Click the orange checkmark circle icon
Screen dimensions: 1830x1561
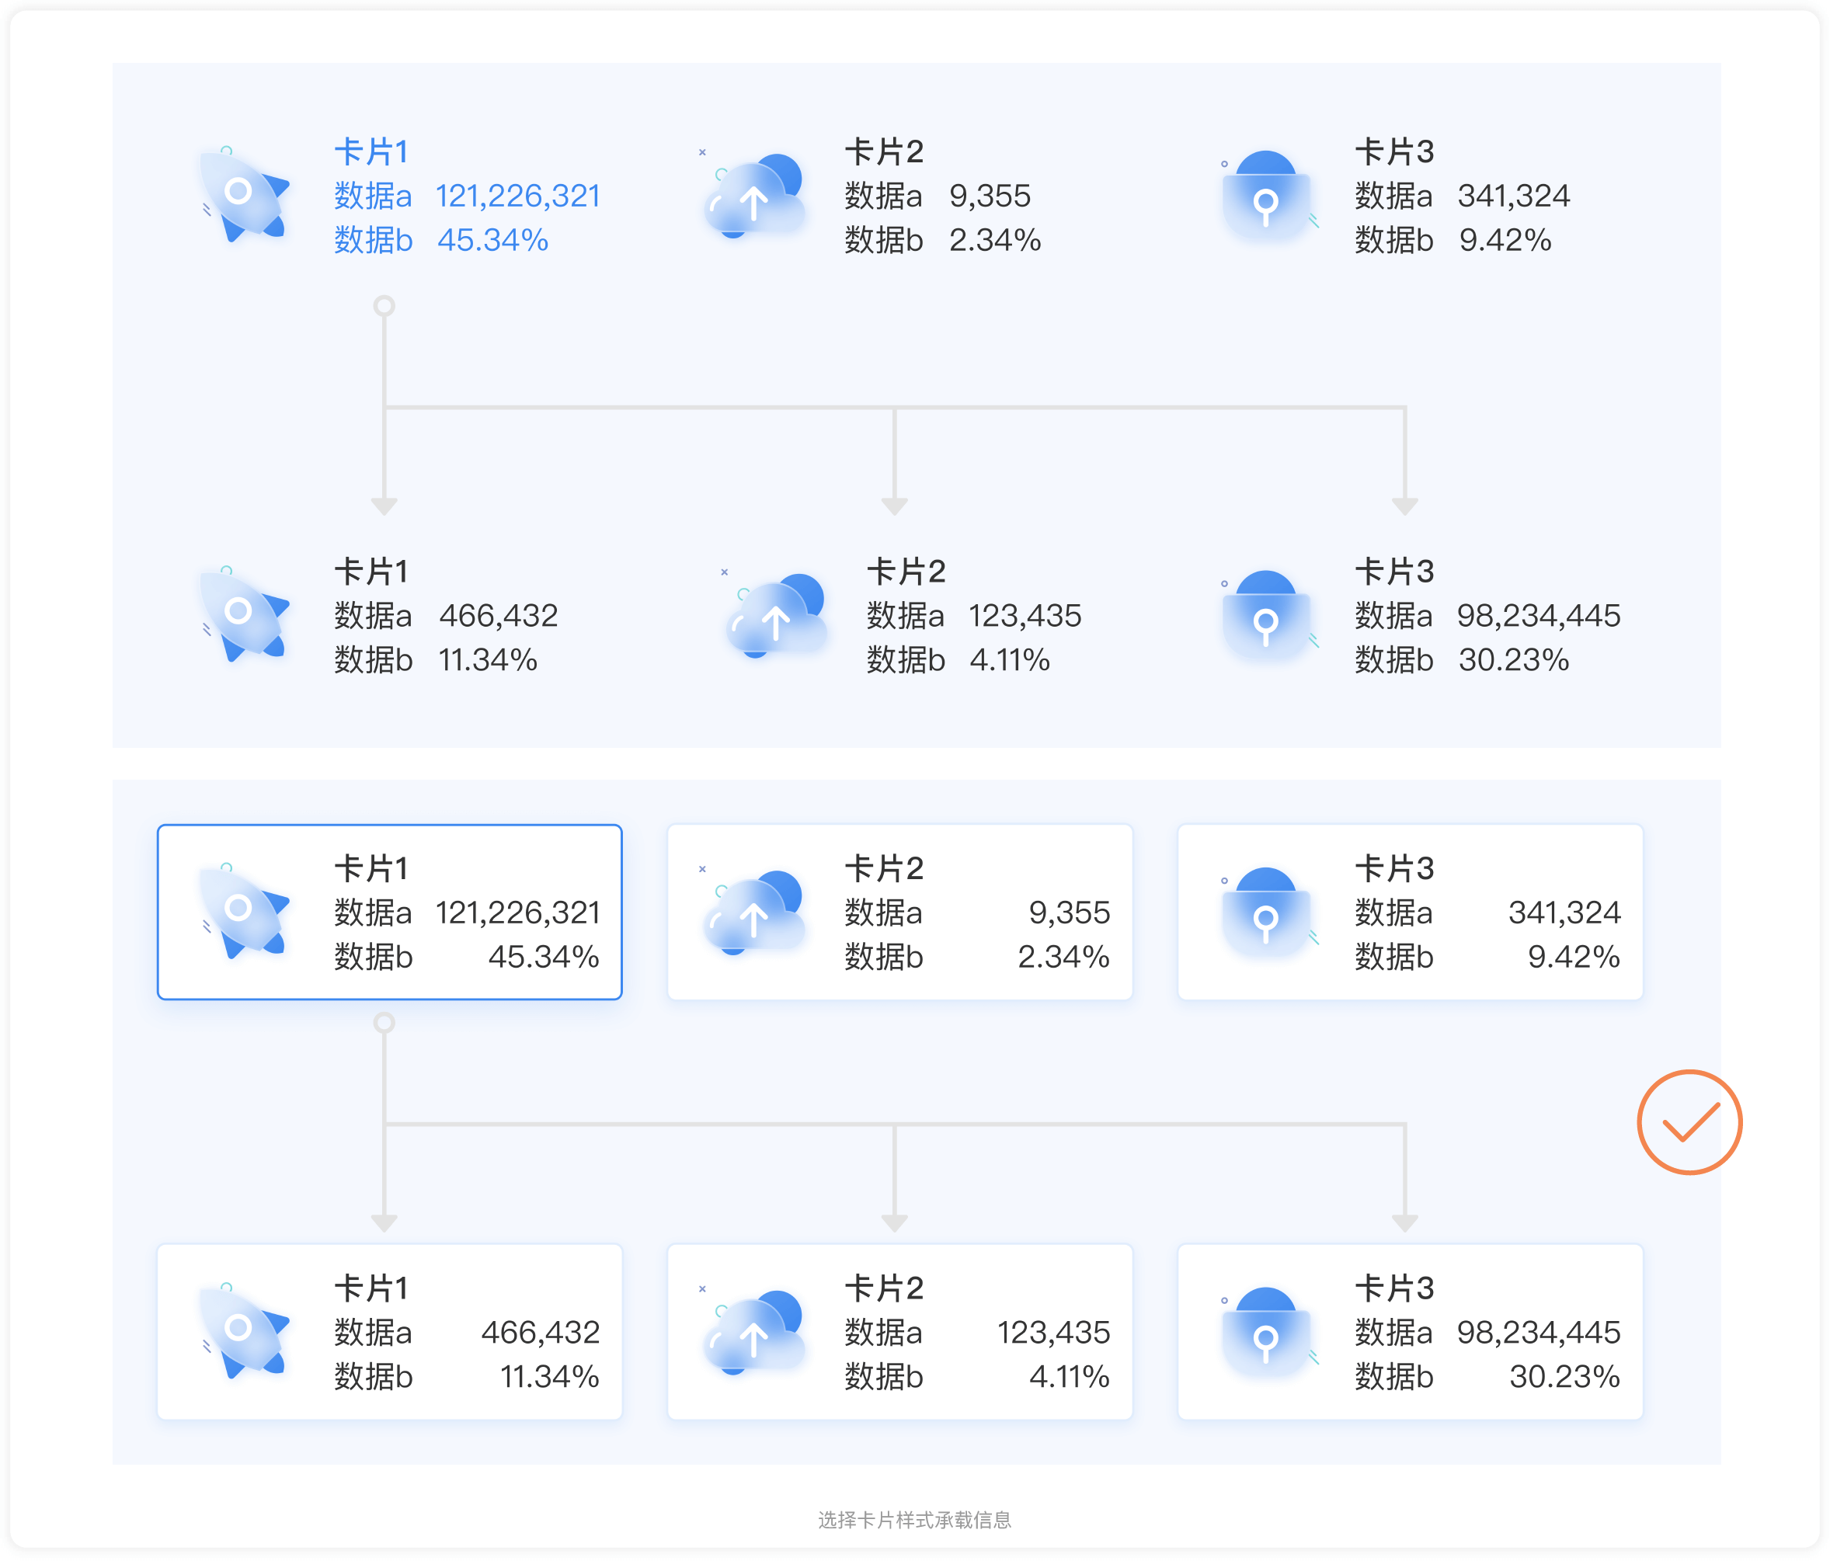1688,1122
